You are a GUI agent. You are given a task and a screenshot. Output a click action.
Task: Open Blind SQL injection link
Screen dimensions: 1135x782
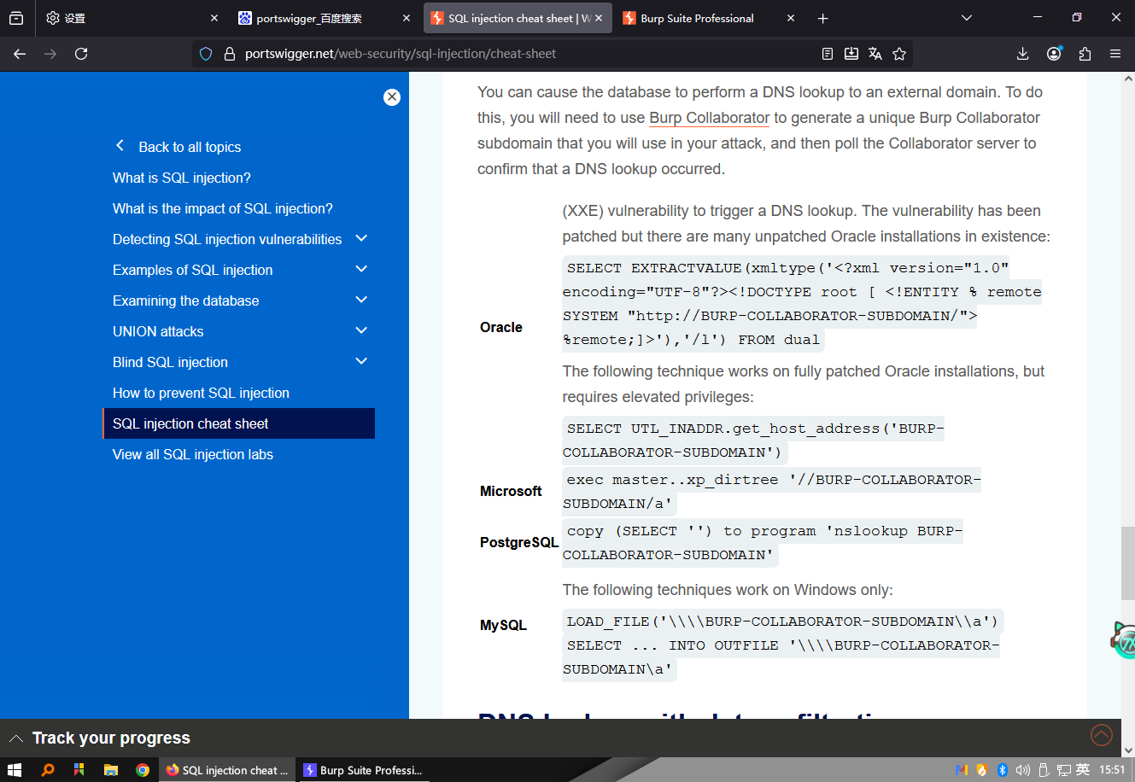pos(171,362)
